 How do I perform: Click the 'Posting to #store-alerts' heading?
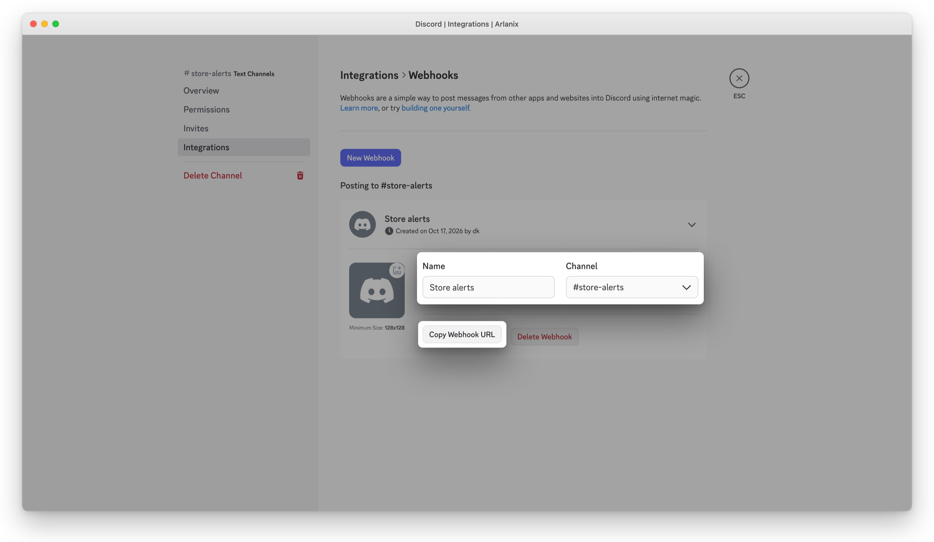coord(386,186)
